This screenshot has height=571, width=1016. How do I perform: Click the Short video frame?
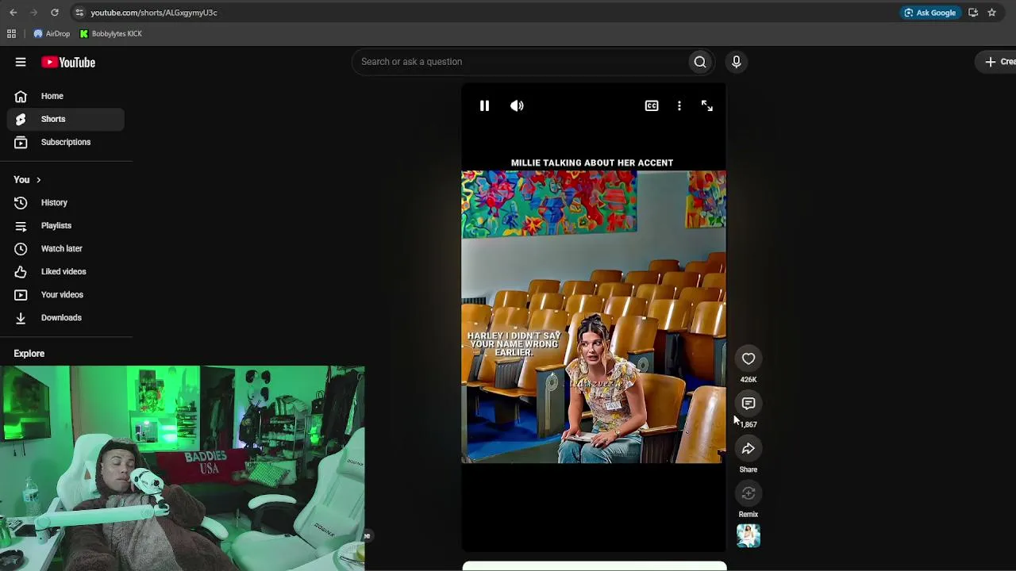[594, 317]
